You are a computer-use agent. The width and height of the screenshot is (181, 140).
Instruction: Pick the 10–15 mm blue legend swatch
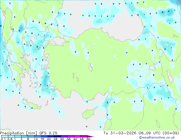(x=38, y=136)
